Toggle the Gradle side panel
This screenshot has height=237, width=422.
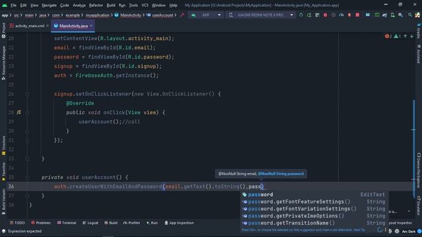419,31
